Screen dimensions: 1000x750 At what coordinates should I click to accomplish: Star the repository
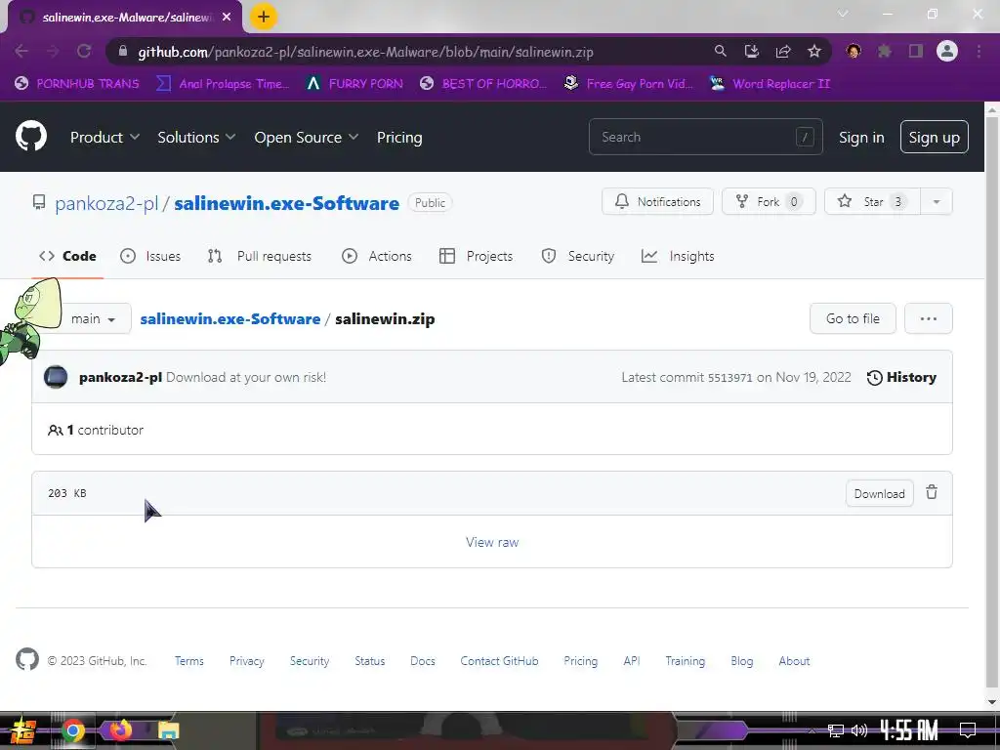point(872,201)
